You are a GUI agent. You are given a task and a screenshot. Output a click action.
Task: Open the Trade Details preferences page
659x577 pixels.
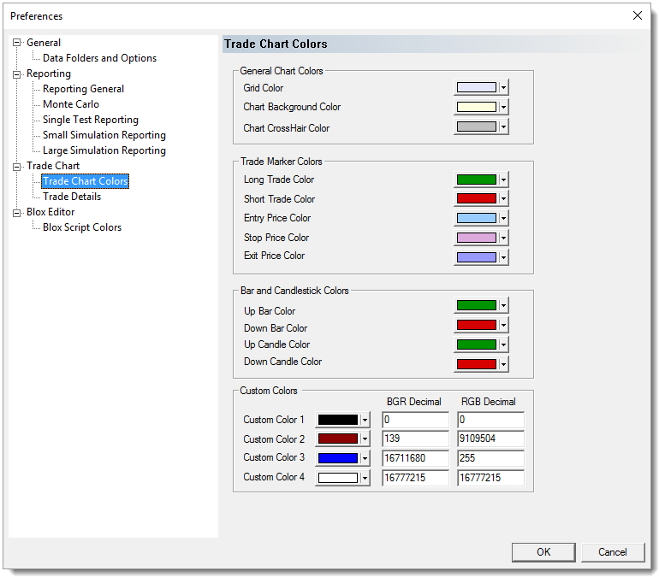pos(72,197)
